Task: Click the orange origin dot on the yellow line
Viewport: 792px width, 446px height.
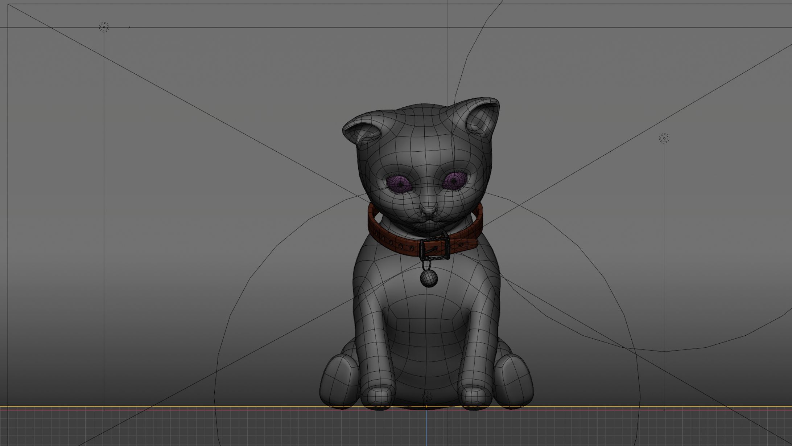Action: coord(426,406)
